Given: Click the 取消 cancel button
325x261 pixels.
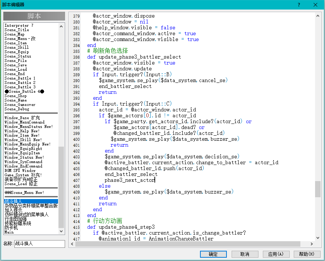Looking at the screenshot, I should tap(245, 254).
